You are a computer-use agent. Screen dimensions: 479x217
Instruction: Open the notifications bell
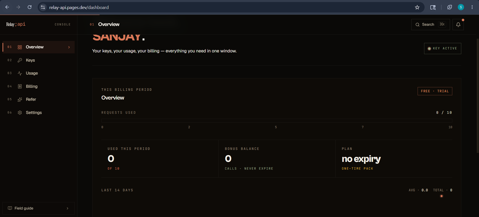pos(458,24)
